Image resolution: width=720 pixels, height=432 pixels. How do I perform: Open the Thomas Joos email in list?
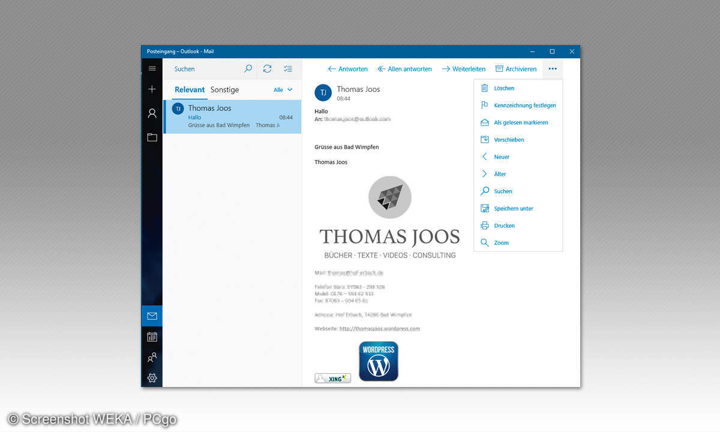(232, 116)
